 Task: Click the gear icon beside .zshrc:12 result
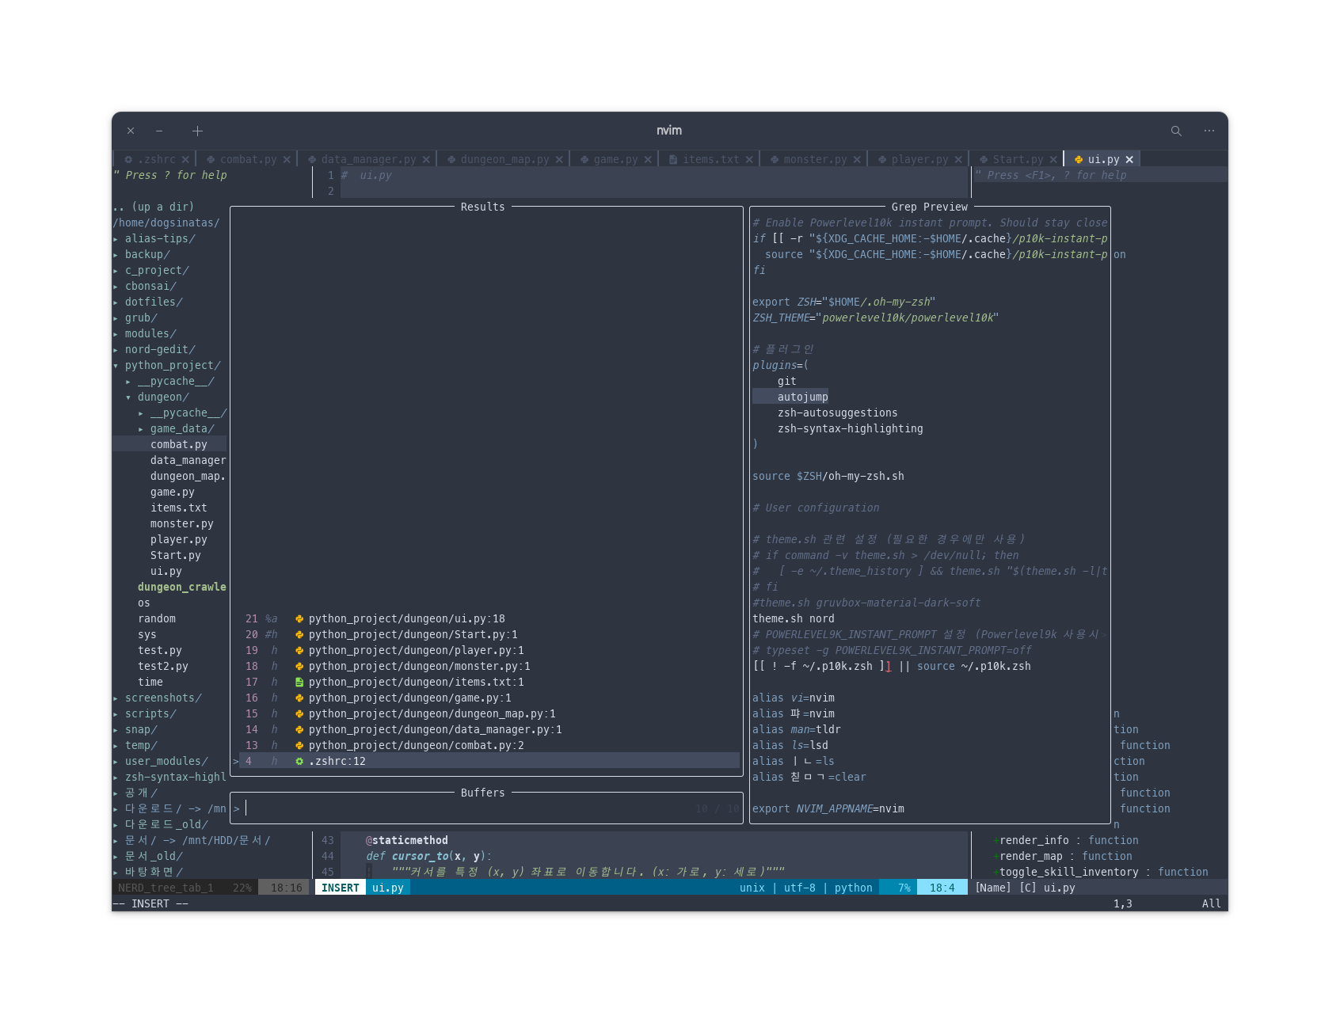(299, 762)
